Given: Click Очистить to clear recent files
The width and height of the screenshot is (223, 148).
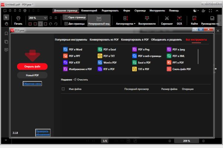Looking at the screenshot, I should pos(81,80).
